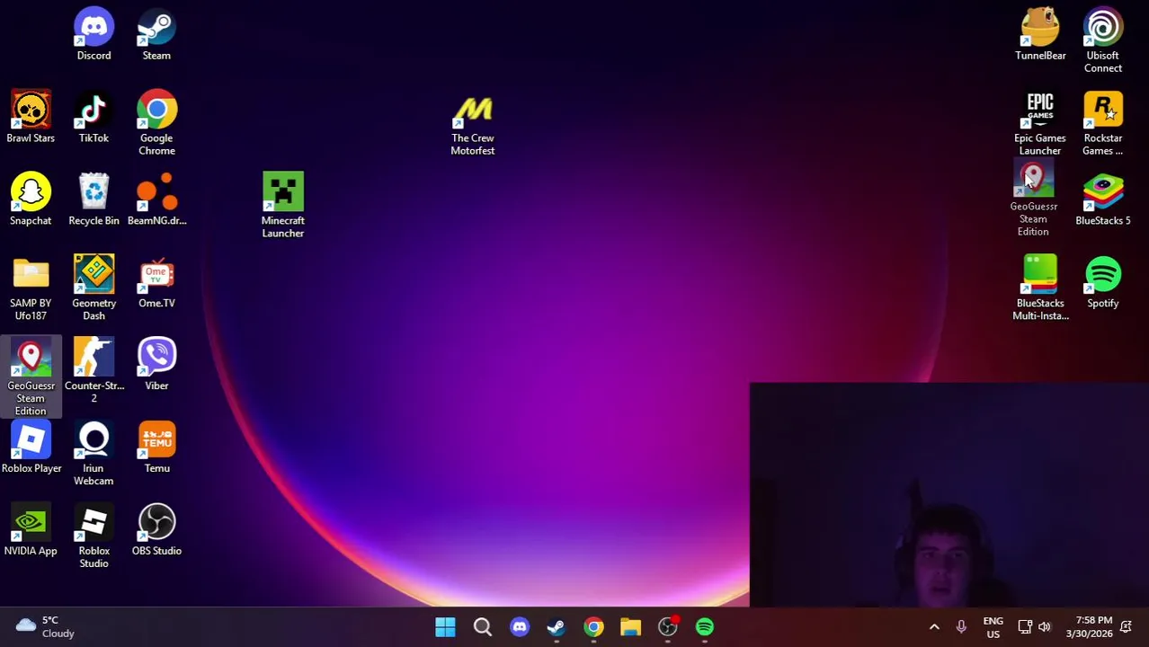This screenshot has width=1149, height=647.
Task: Select the Epic Games Launcher icon
Action: [1040, 123]
